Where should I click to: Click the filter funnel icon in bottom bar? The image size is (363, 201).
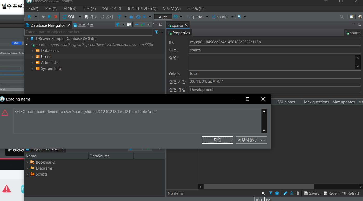(271, 193)
